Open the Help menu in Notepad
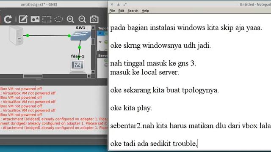Screen dimensions: 271x152 [145, 11]
